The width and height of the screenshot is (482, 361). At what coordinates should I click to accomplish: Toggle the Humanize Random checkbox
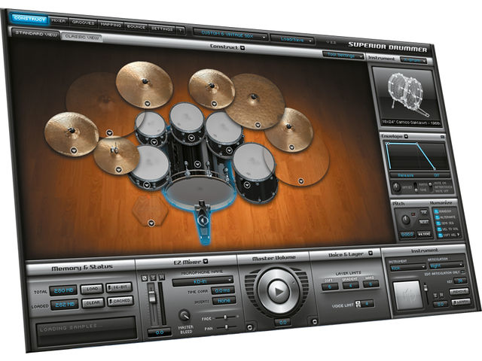tap(436, 211)
